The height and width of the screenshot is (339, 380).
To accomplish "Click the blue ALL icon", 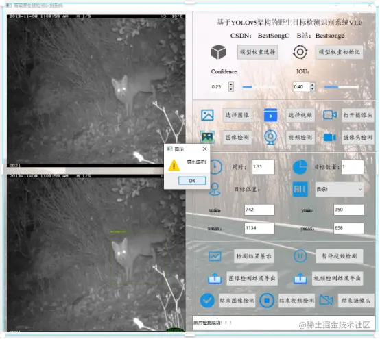I will pos(300,189).
